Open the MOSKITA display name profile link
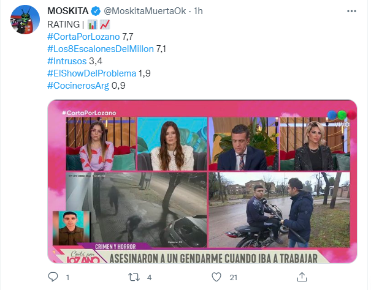 click(x=68, y=11)
